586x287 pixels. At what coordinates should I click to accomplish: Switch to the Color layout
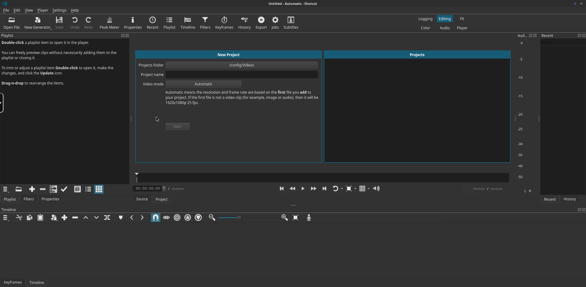[425, 28]
